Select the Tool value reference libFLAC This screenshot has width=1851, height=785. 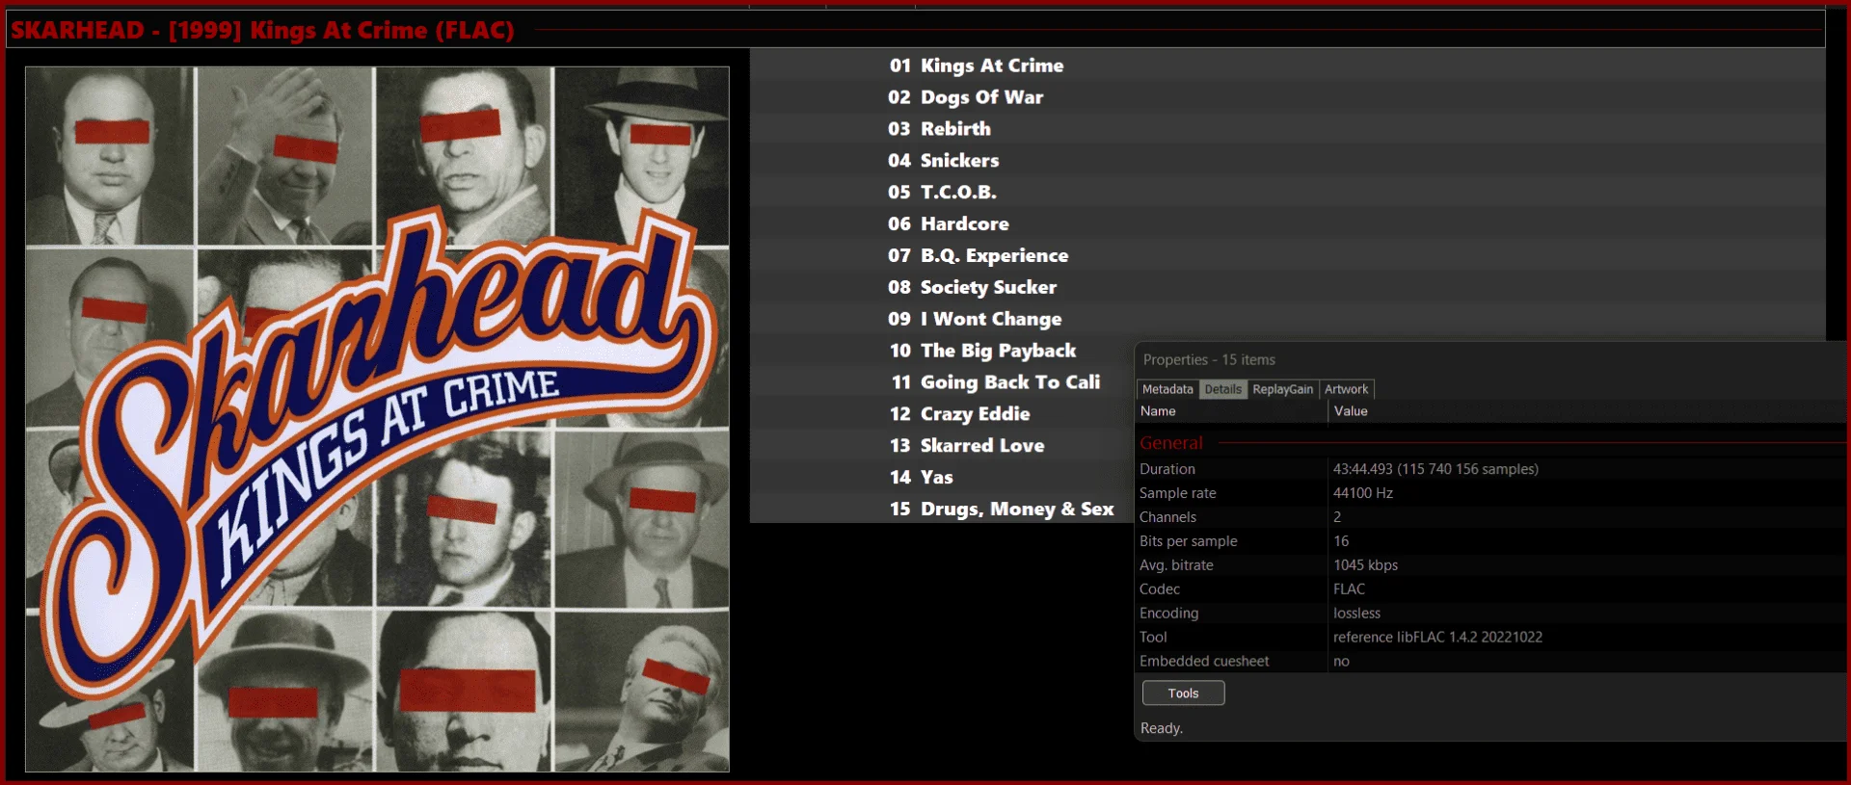click(1437, 638)
